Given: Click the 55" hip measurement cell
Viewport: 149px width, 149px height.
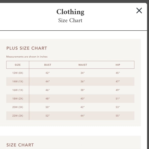Looking at the screenshot, I should 118,116.
